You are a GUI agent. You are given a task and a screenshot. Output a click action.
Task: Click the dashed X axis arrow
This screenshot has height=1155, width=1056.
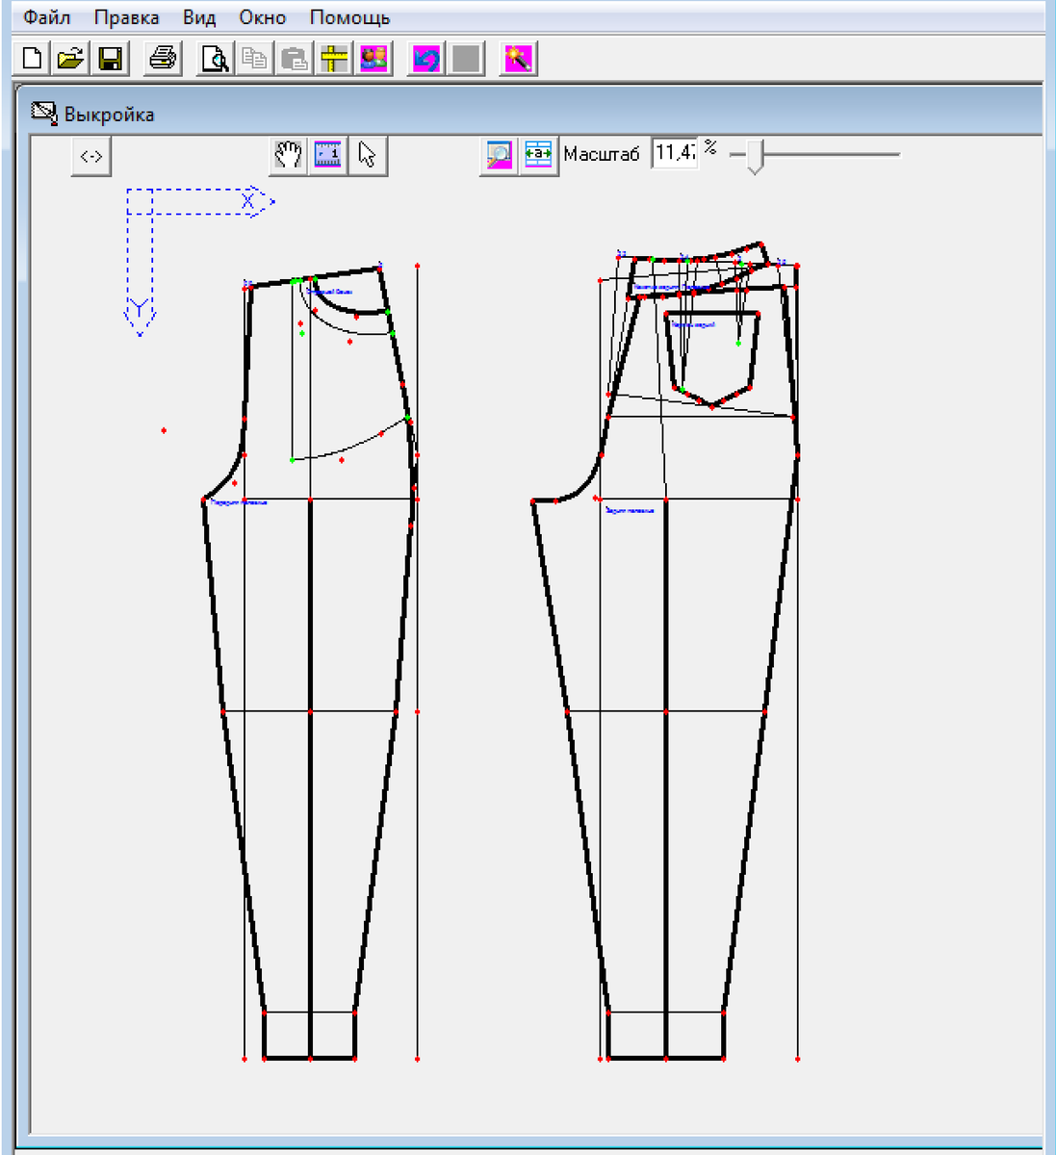(202, 201)
